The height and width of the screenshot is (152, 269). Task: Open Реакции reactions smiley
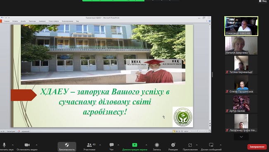tap(173, 145)
